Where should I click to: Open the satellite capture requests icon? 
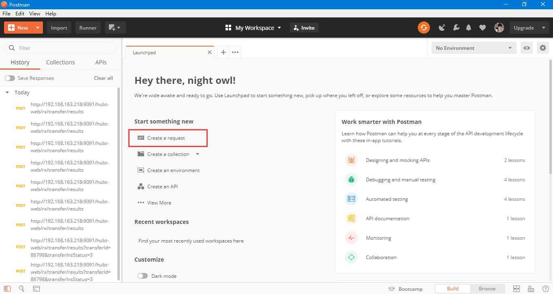tap(442, 28)
